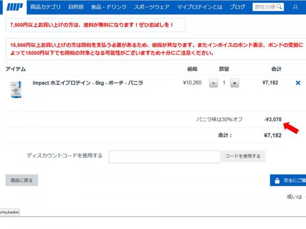
Task: Click the -¥3,078 discount amount
Action: 273,120
